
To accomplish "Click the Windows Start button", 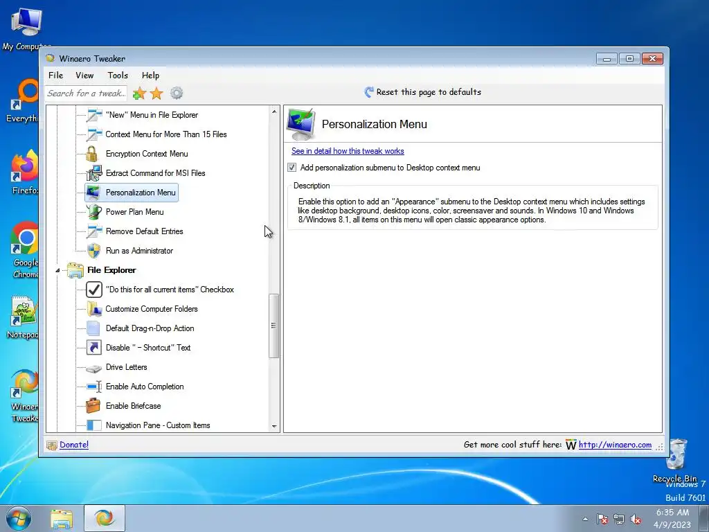I will point(19,518).
